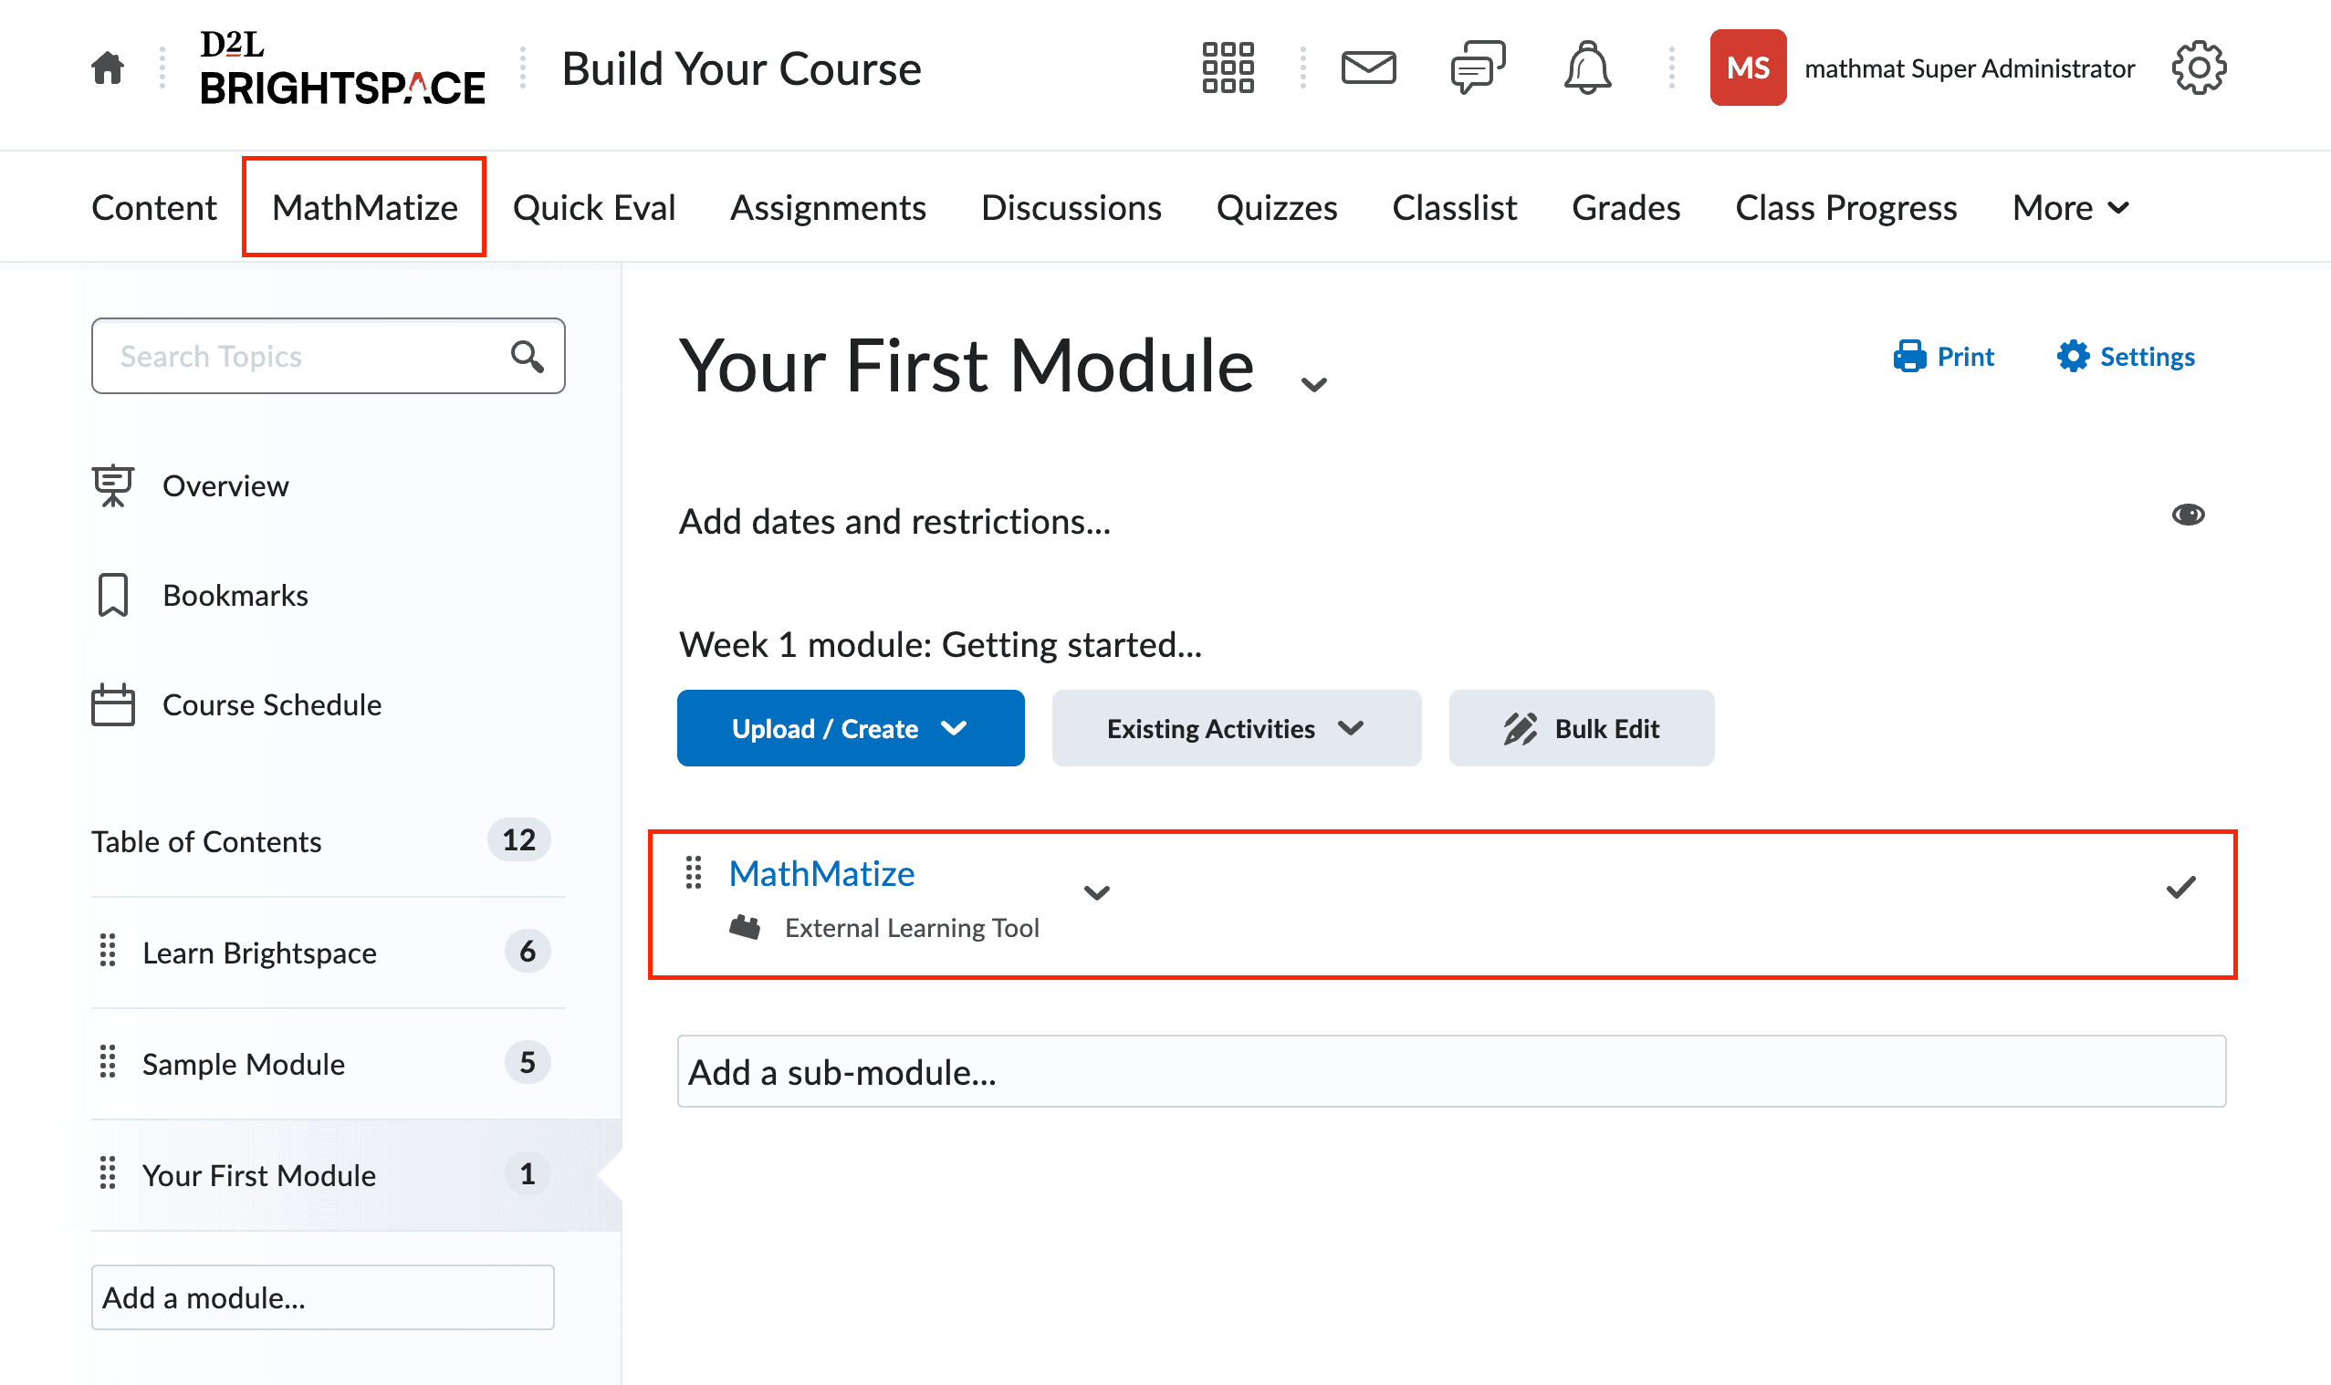Expand the More navigation menu

click(x=2071, y=207)
